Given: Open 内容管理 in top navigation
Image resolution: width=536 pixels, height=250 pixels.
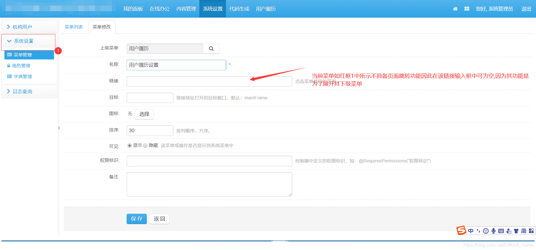Looking at the screenshot, I should pyautogui.click(x=186, y=9).
